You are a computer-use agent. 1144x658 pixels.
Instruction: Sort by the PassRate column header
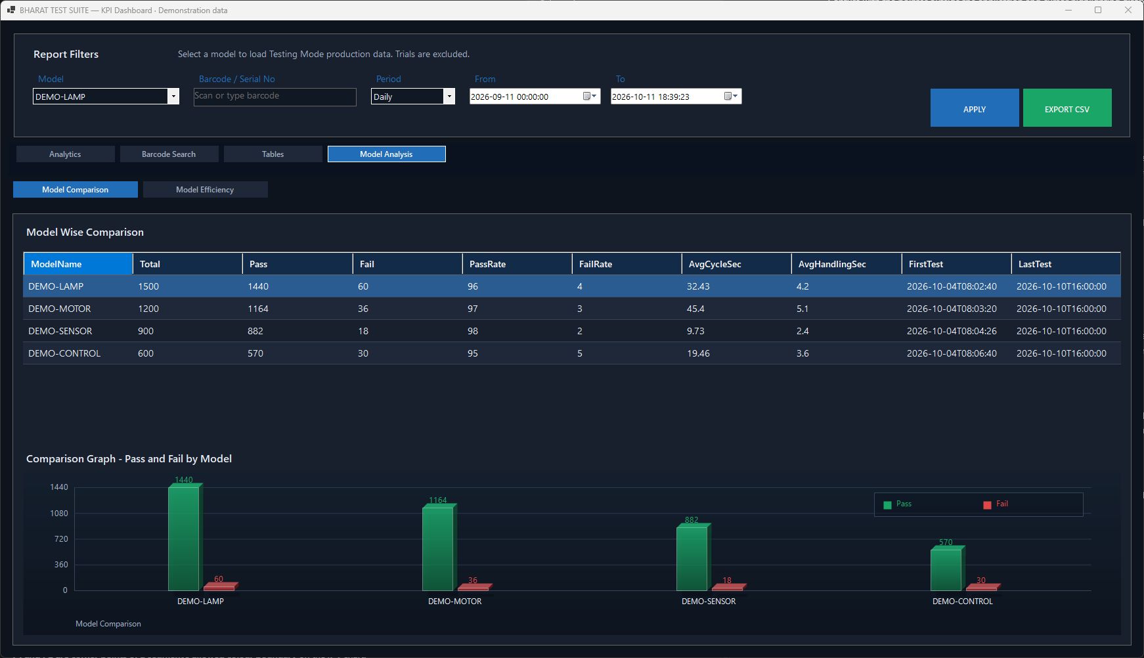point(517,264)
